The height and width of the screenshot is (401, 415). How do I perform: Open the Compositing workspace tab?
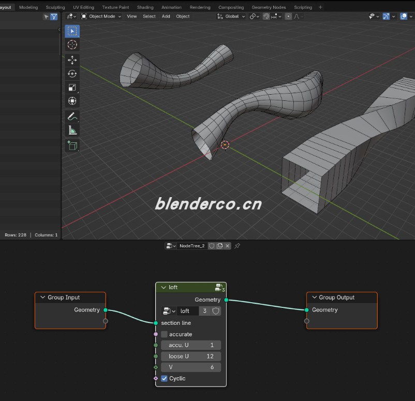coord(231,7)
